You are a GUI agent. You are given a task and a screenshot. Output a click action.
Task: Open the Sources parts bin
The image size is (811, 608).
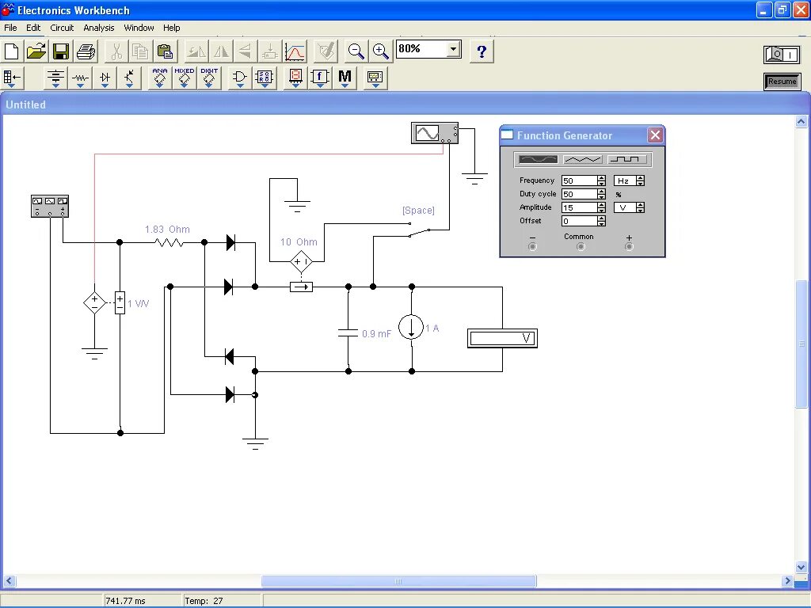pyautogui.click(x=55, y=78)
